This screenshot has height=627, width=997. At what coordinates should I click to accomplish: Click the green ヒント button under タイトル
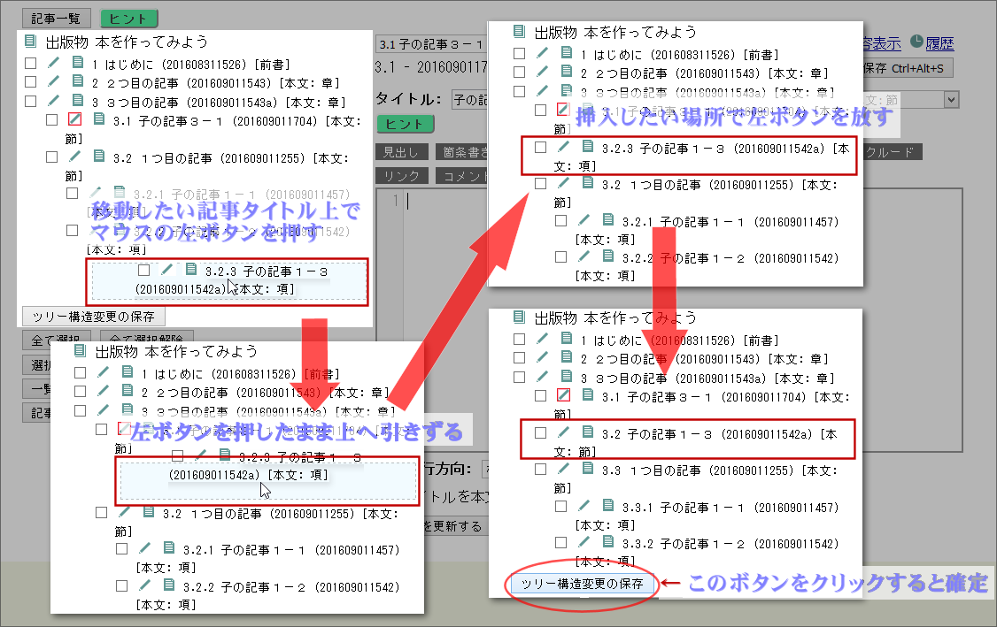(x=405, y=124)
